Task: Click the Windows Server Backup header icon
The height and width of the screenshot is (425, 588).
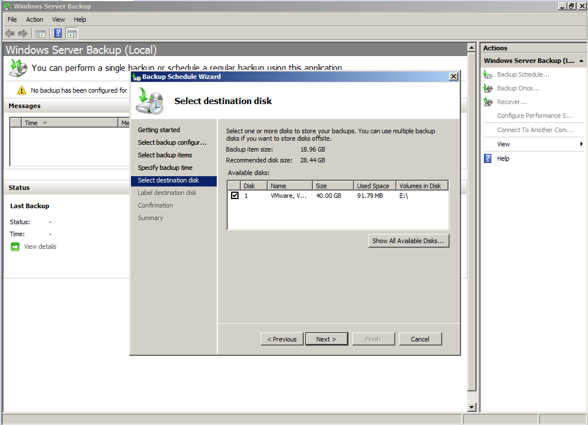Action: click(x=18, y=68)
